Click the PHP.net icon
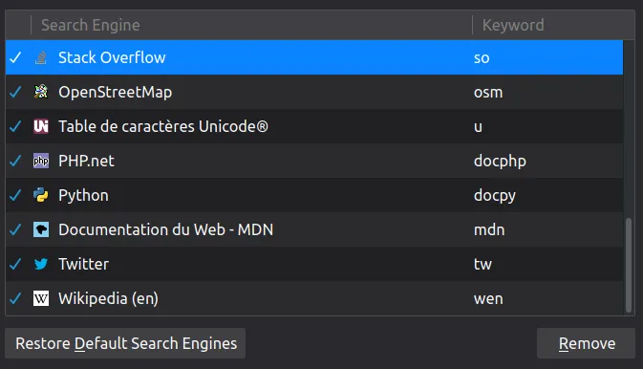 40,161
